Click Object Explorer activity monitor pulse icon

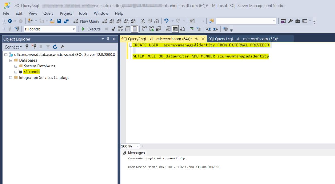click(62, 47)
